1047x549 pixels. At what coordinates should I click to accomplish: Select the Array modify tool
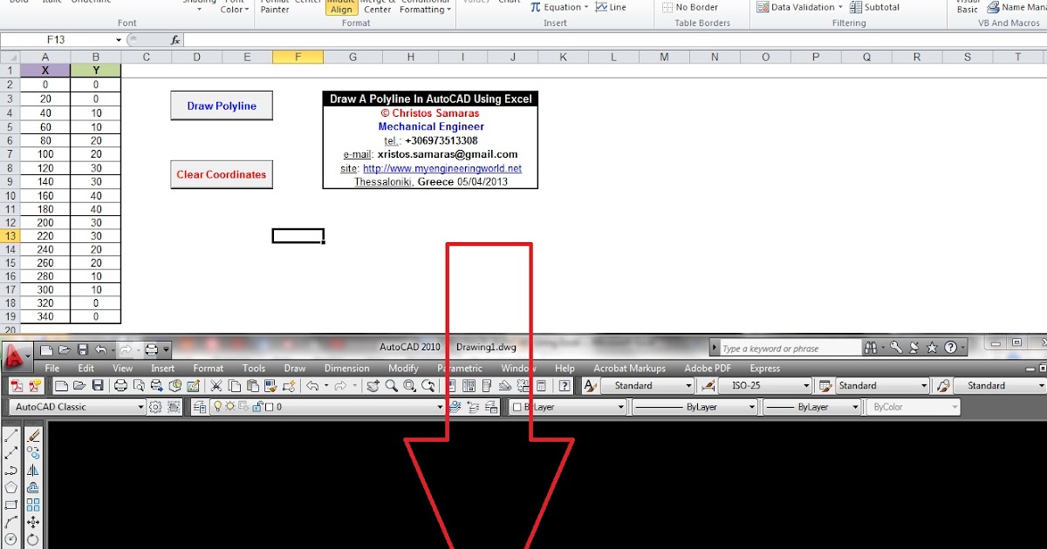(33, 505)
